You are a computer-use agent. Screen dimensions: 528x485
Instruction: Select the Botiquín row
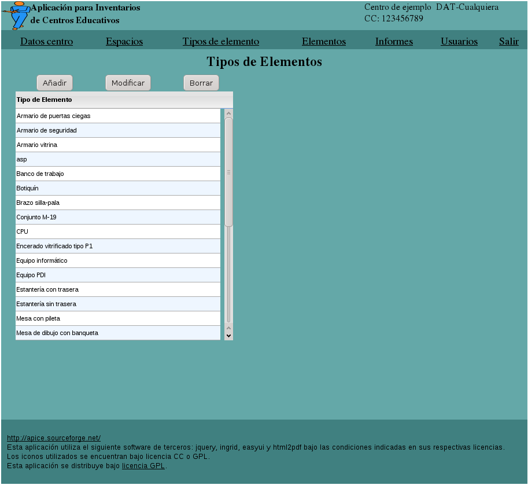point(118,189)
